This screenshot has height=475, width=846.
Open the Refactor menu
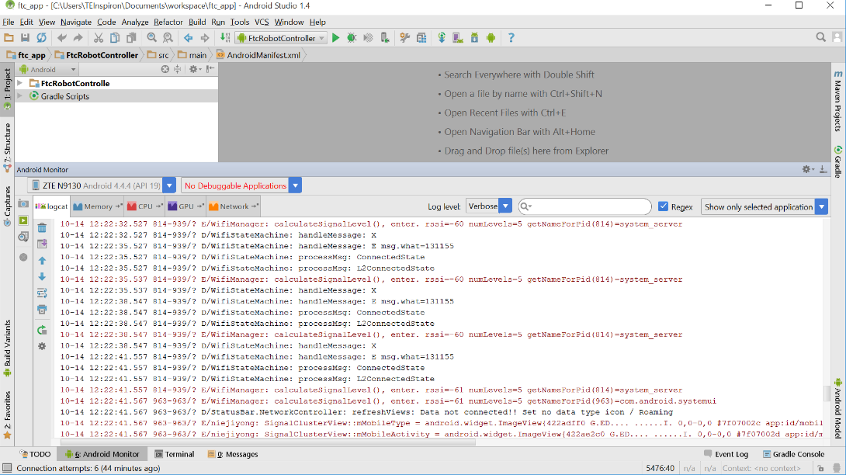pyautogui.click(x=168, y=23)
